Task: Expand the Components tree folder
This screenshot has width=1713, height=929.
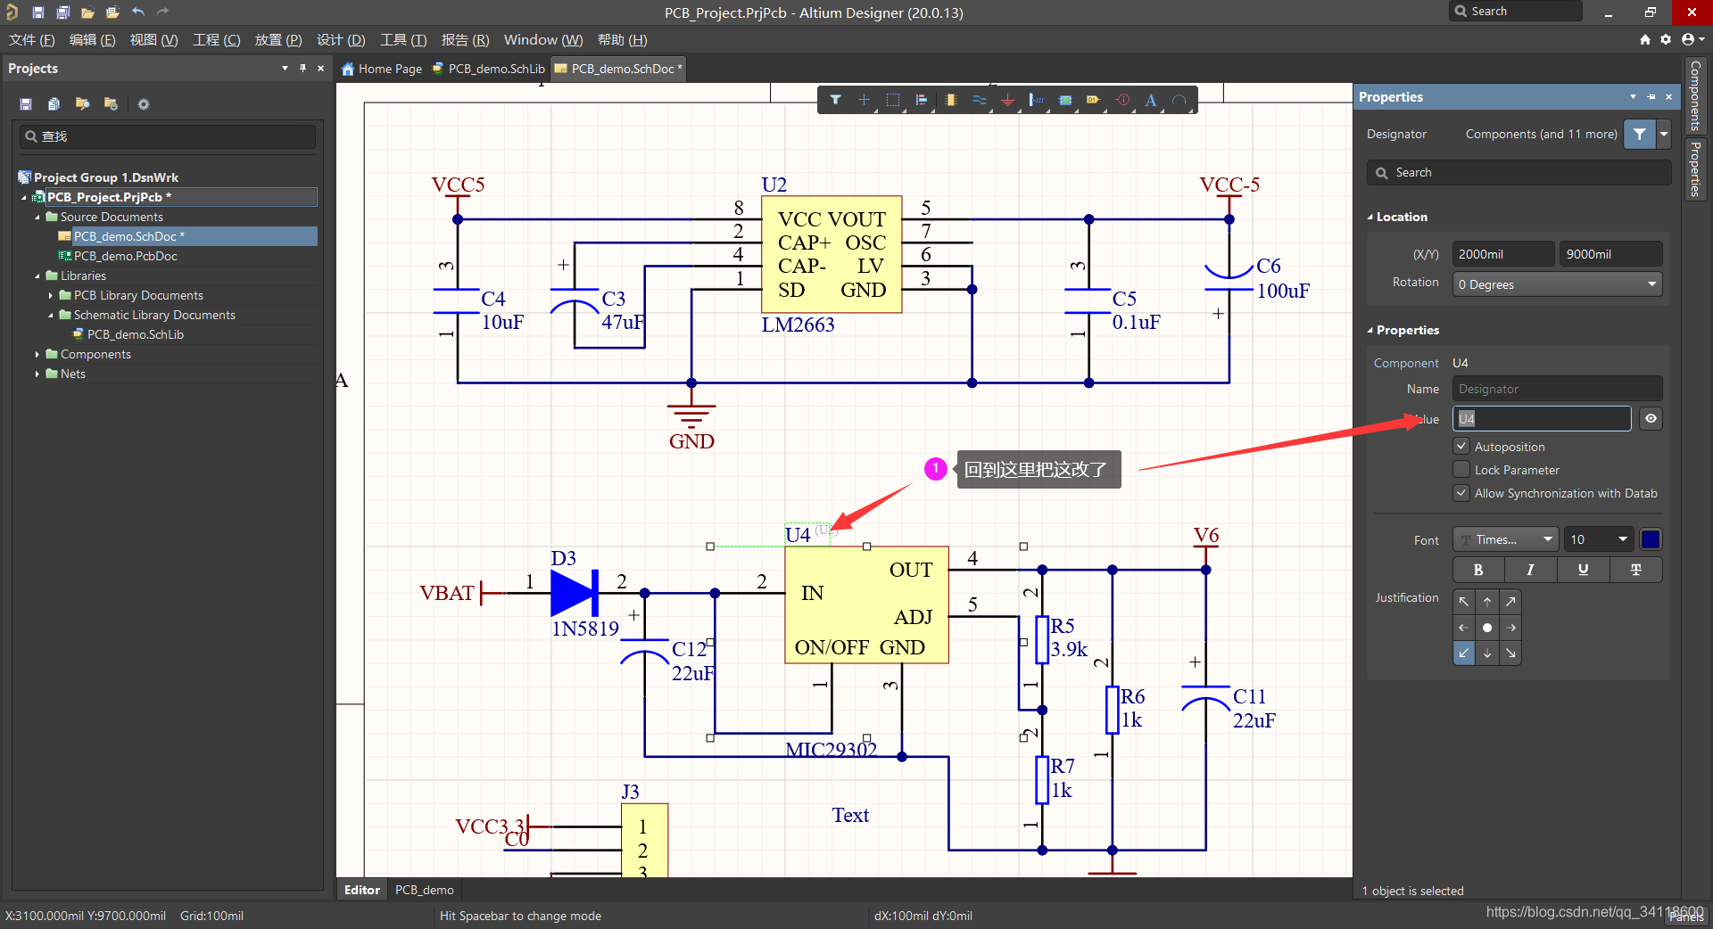Action: 37,354
